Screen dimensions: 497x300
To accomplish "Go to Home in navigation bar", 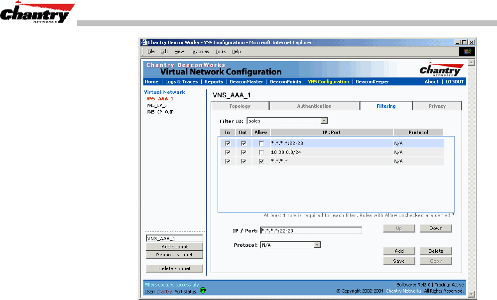I will (151, 81).
